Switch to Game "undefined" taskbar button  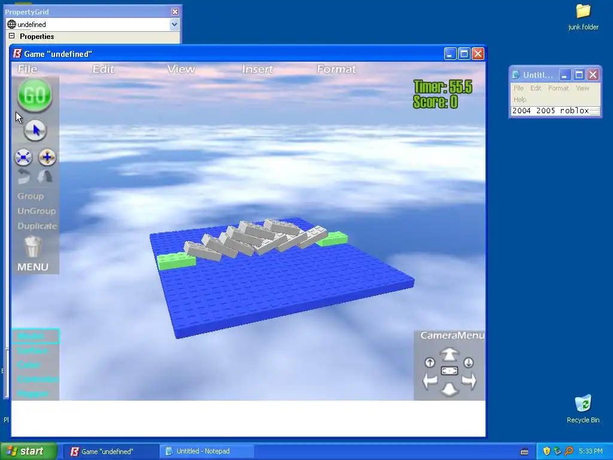[x=111, y=452]
